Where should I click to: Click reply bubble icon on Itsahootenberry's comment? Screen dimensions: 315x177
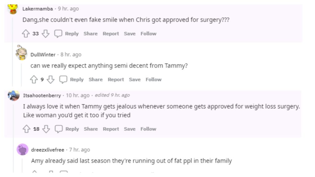[x=58, y=129]
